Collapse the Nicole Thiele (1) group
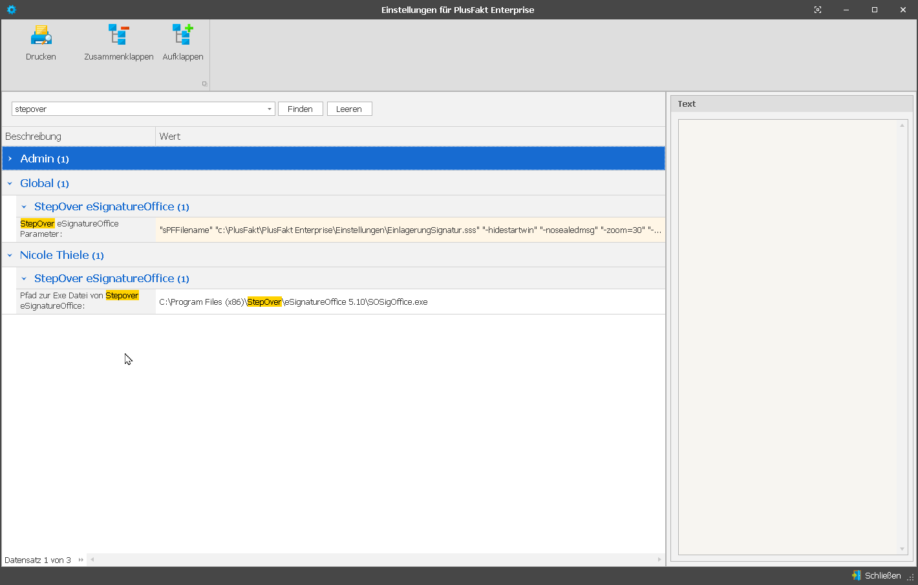 [x=10, y=256]
